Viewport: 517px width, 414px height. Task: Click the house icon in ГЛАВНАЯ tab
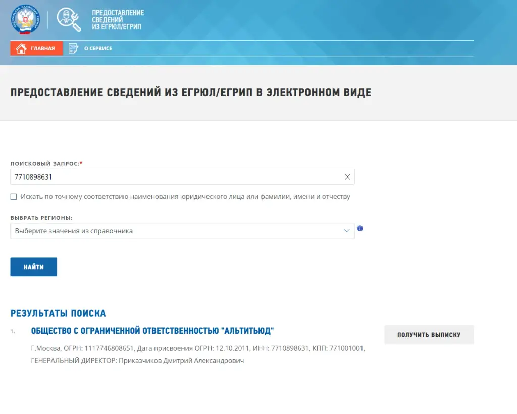pos(21,48)
